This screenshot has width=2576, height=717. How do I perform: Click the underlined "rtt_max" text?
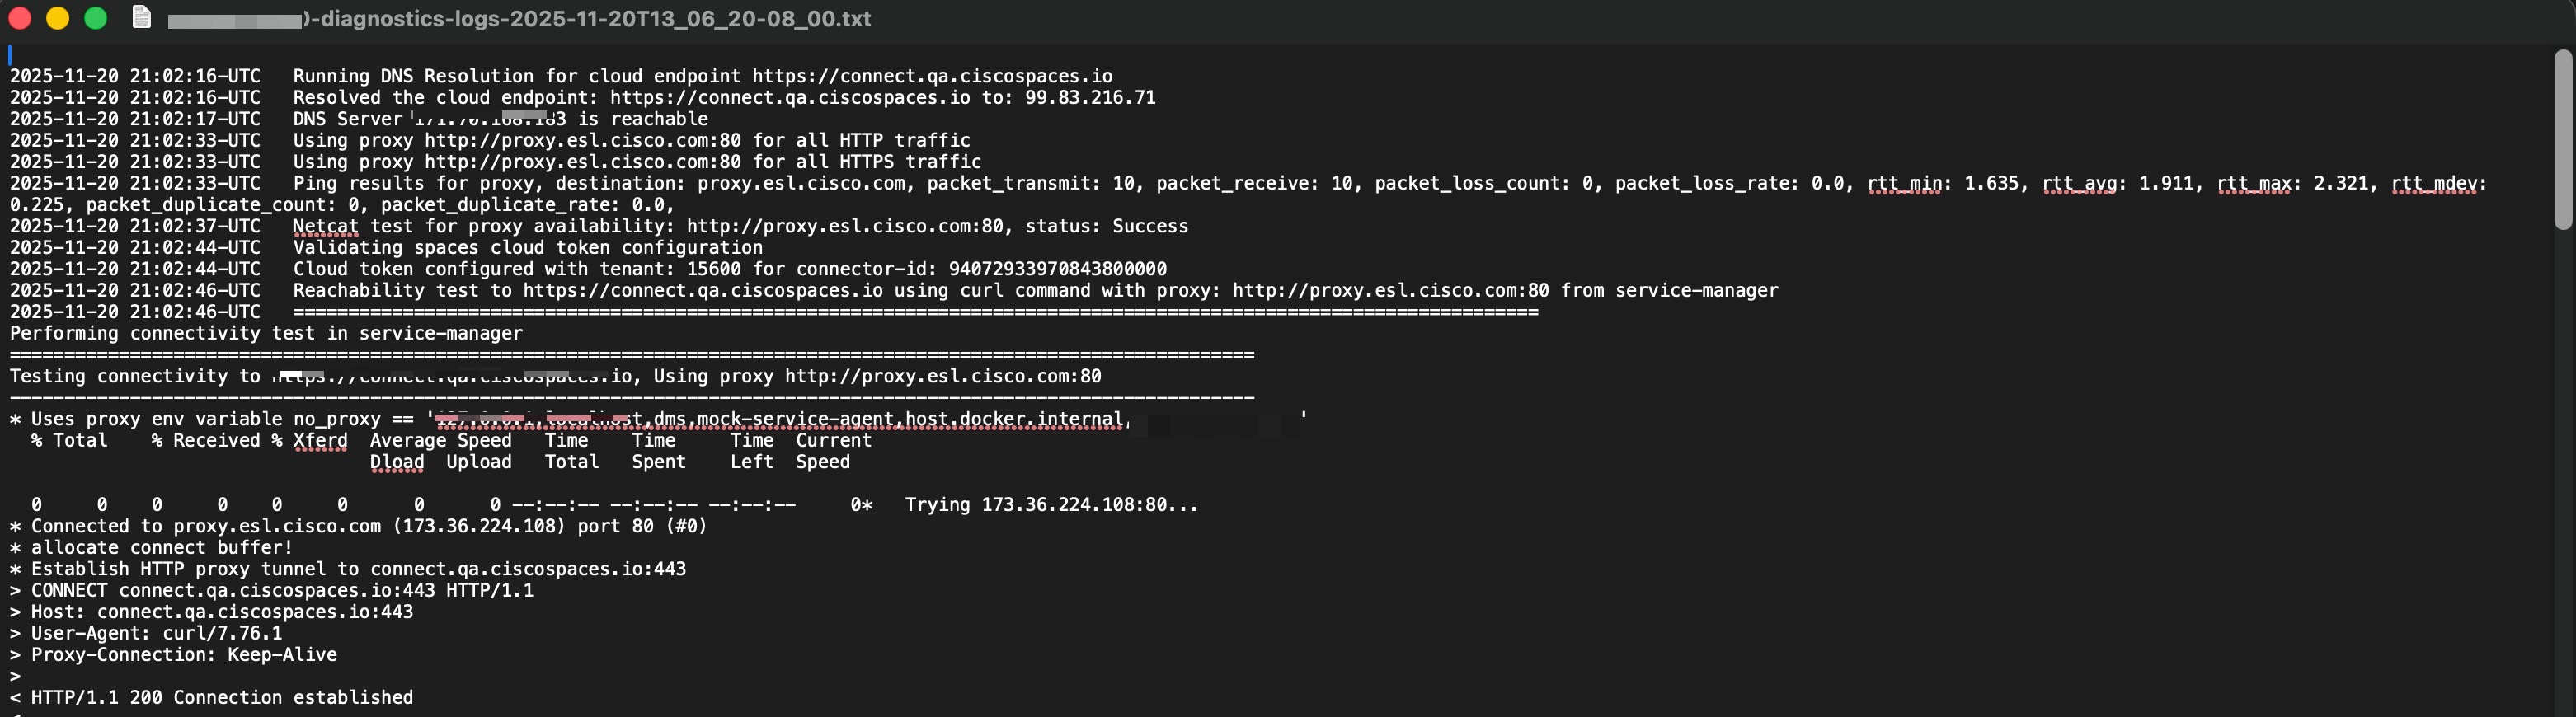pyautogui.click(x=2254, y=184)
